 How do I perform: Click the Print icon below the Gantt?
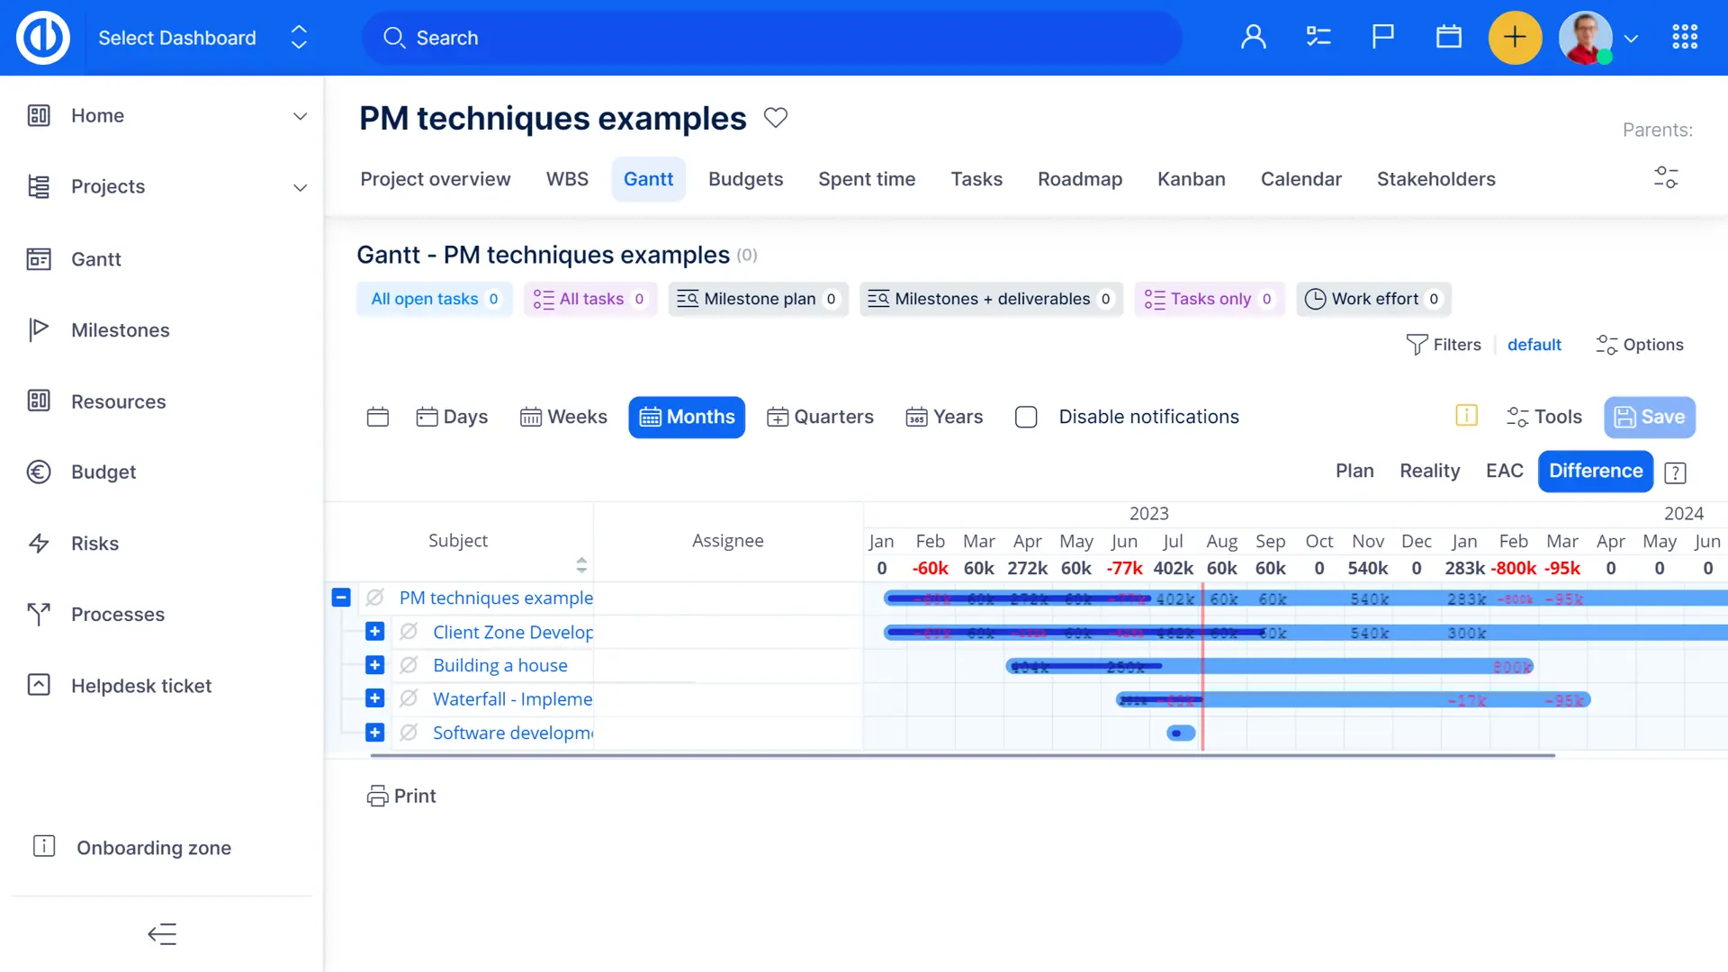pyautogui.click(x=377, y=796)
